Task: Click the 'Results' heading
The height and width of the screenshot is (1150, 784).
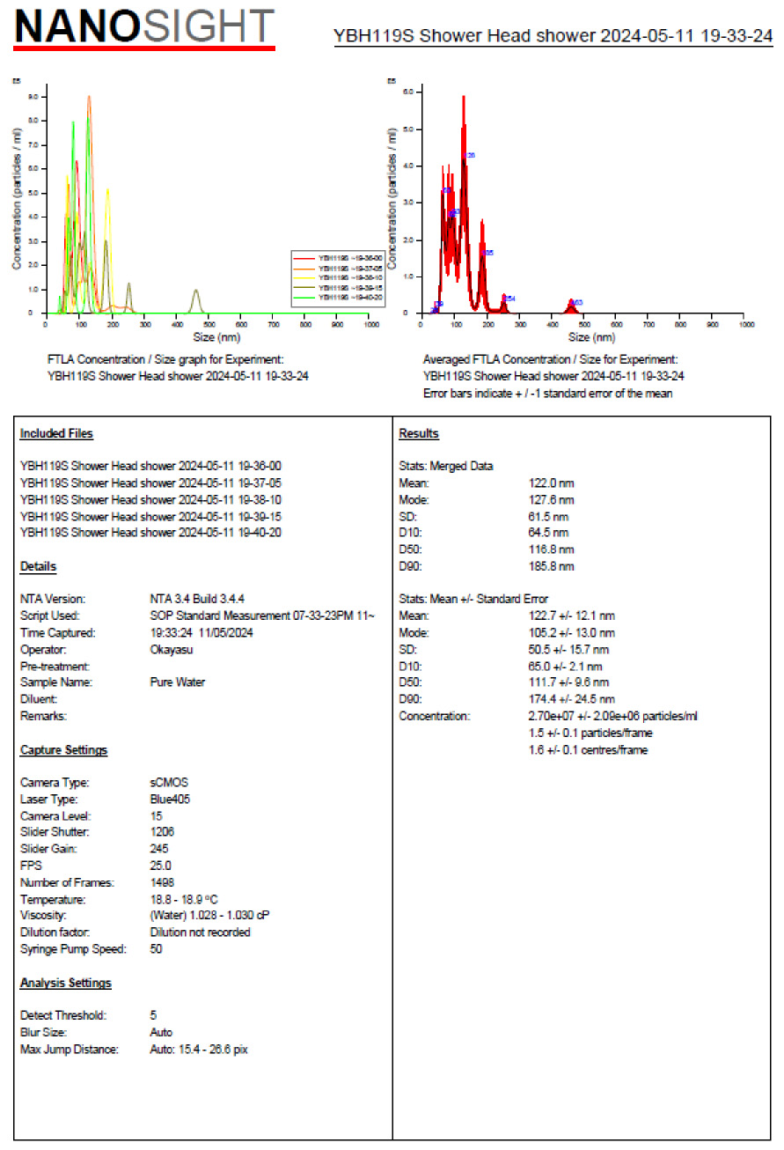Action: tap(419, 433)
